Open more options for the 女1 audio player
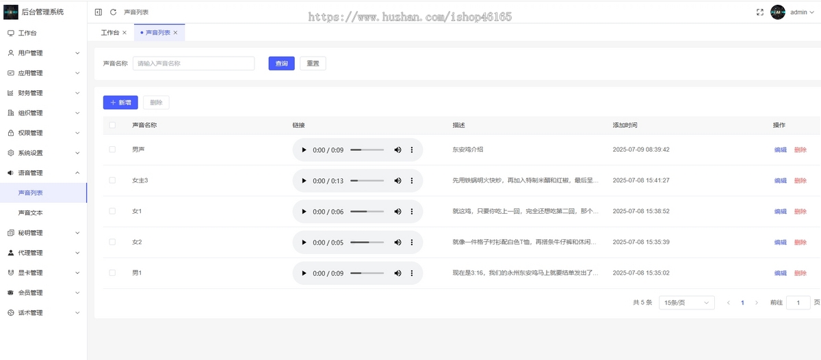Viewport: 821px width, 360px height. coord(412,212)
